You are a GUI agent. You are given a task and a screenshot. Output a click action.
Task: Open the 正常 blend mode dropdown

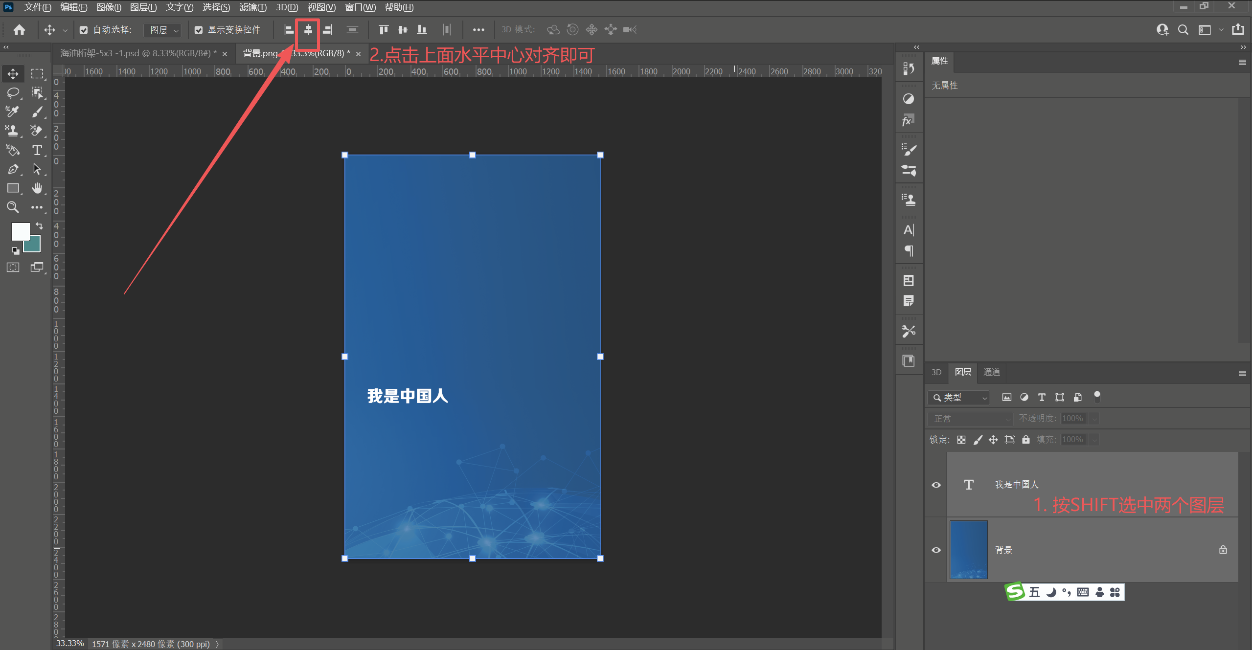[970, 419]
